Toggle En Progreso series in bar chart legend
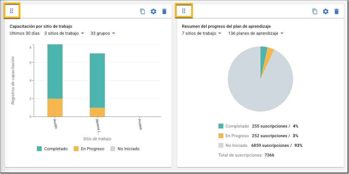This screenshot has height=174, width=349. click(89, 149)
